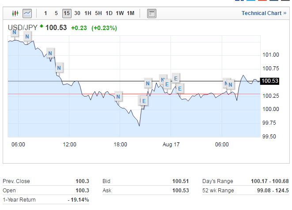
Task: Click the 100.53 current price label
Action: point(269,81)
